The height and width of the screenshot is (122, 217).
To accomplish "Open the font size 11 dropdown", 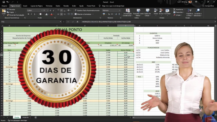I will pos(48,11).
